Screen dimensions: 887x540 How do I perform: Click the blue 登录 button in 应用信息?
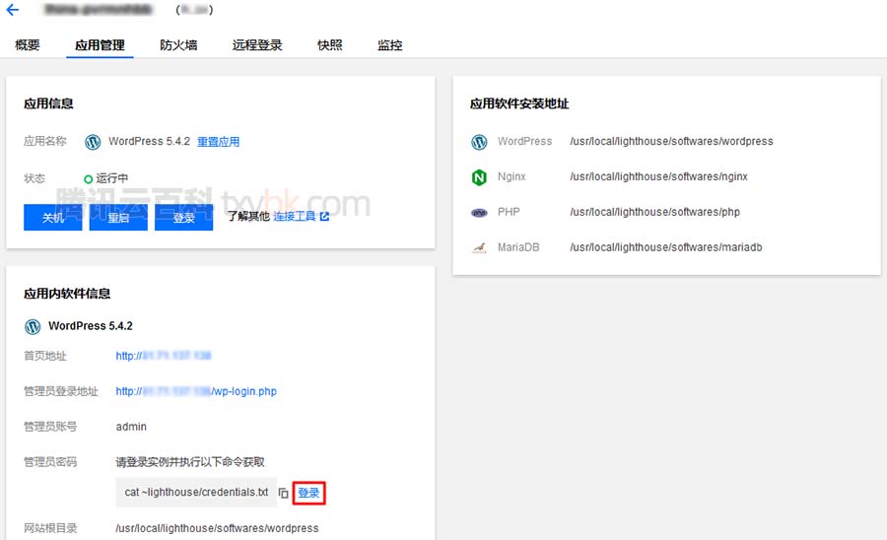point(184,218)
